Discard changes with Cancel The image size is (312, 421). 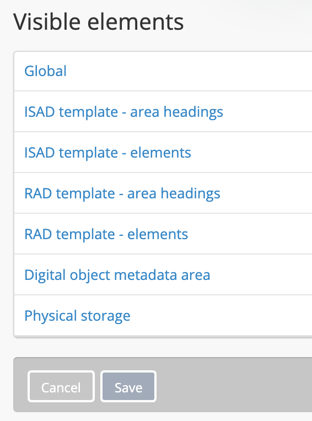61,386
